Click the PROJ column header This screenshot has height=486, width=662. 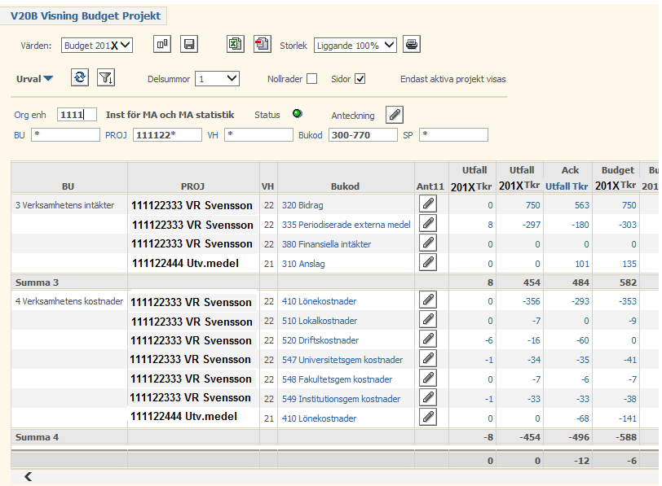click(192, 186)
